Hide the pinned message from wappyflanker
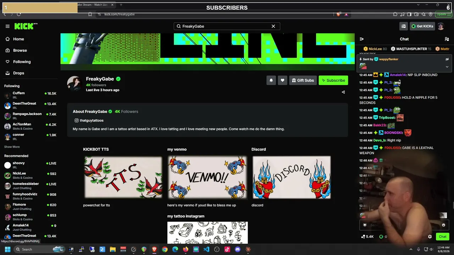 click(447, 59)
